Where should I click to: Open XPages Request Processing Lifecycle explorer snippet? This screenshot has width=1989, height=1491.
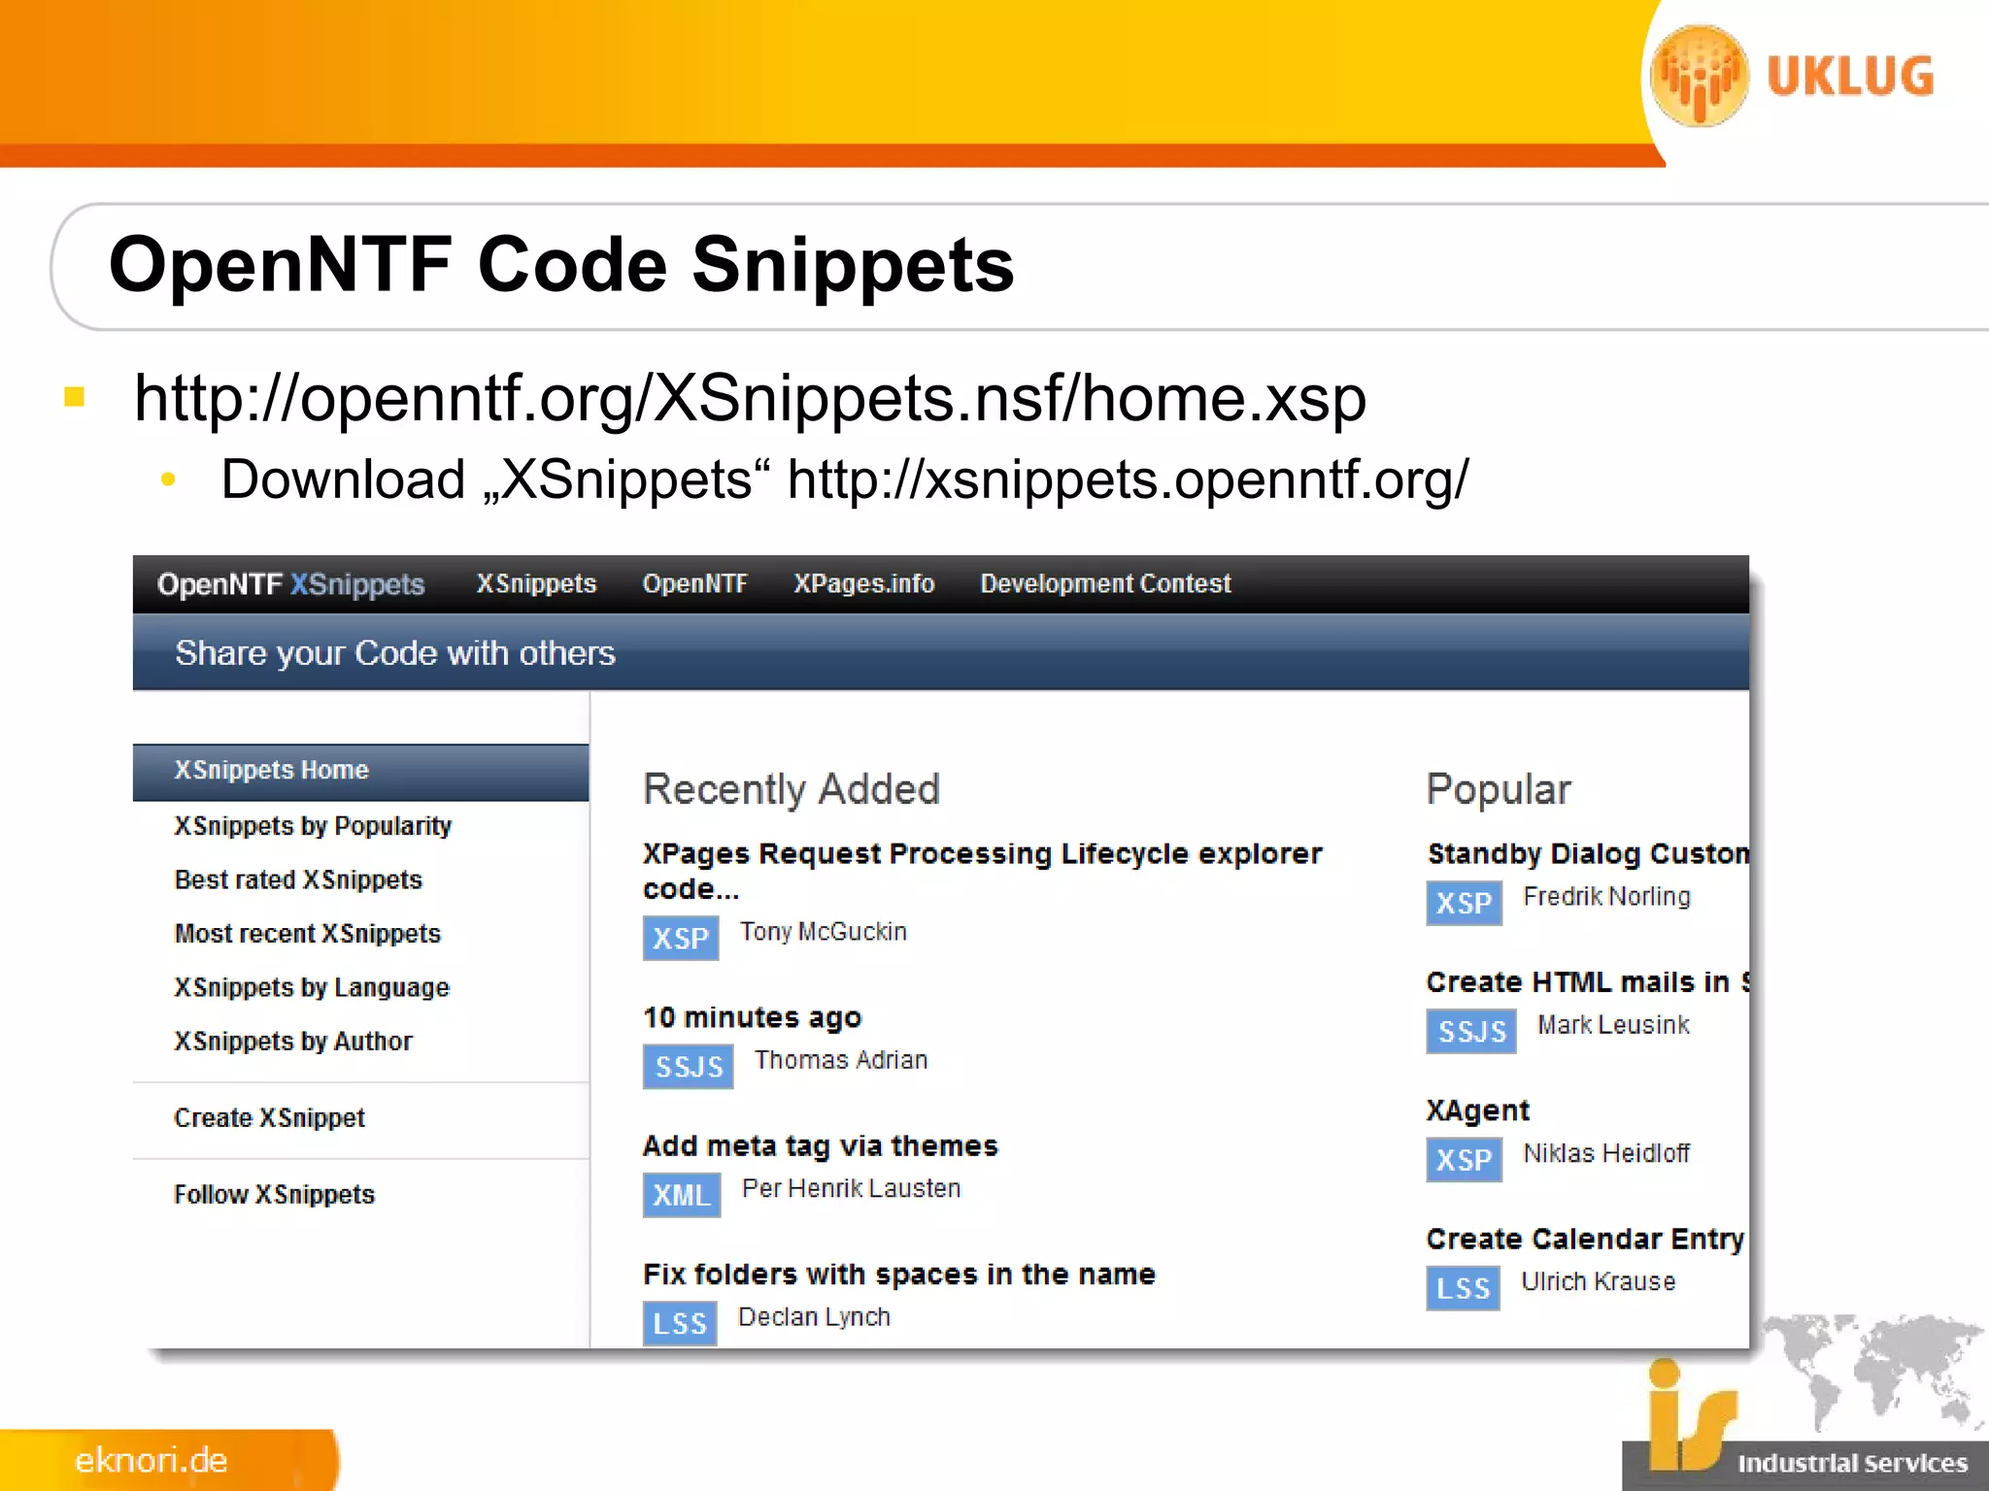click(982, 871)
